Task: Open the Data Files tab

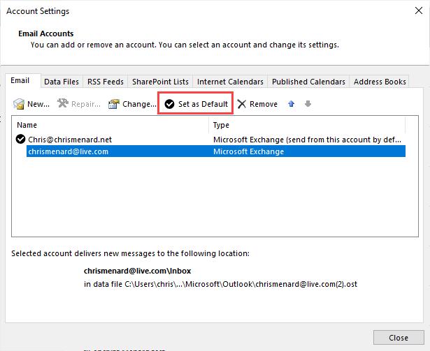Action: (x=62, y=82)
